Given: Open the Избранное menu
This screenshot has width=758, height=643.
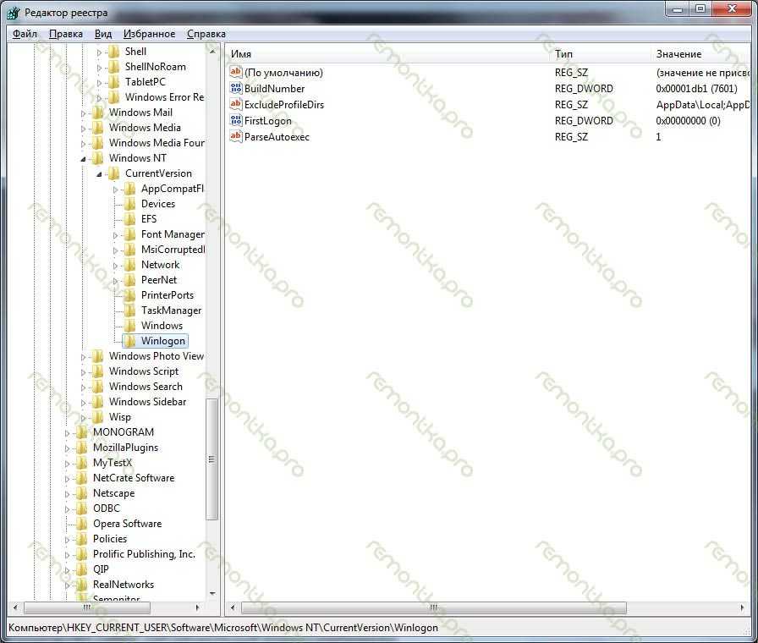Looking at the screenshot, I should coord(149,34).
